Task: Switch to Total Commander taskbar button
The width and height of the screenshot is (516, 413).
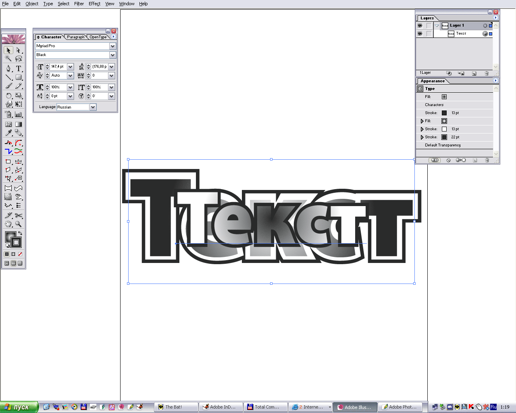Action: [x=265, y=407]
